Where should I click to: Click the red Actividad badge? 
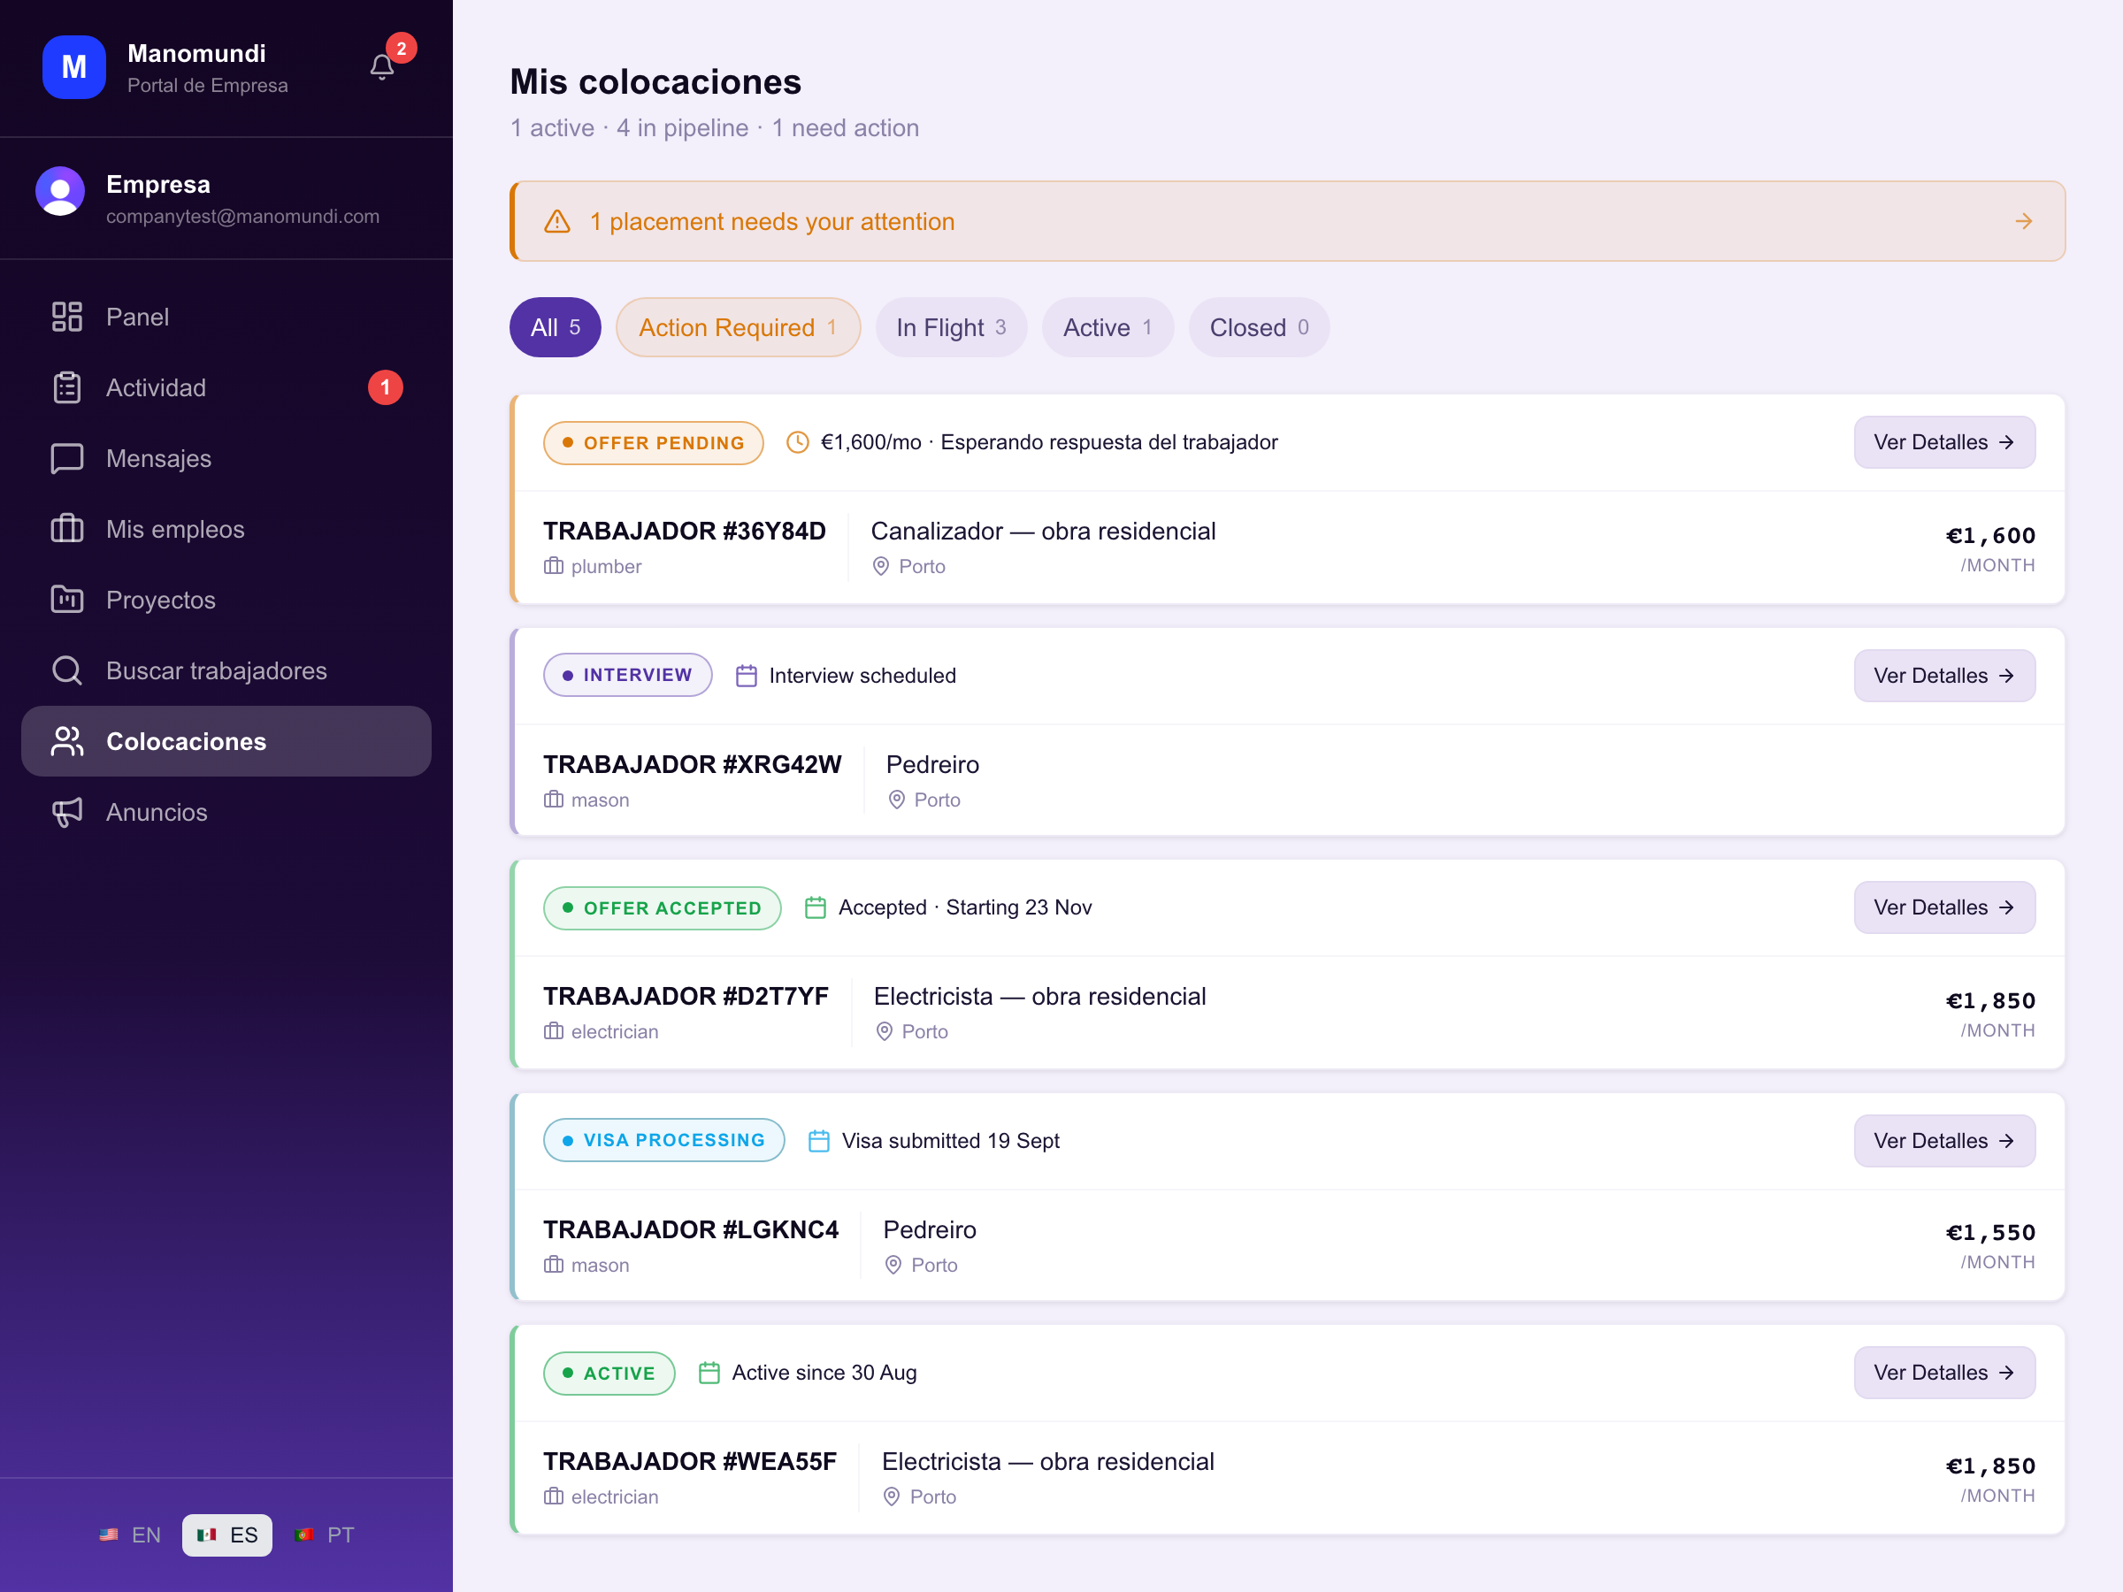tap(386, 387)
